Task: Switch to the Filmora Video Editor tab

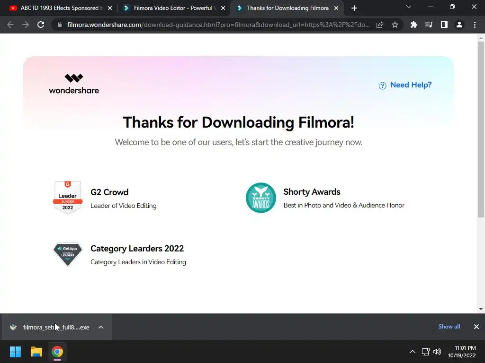Action: click(174, 8)
